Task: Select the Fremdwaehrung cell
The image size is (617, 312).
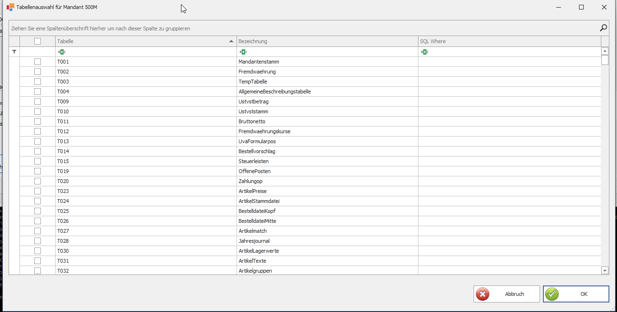Action: coord(327,72)
